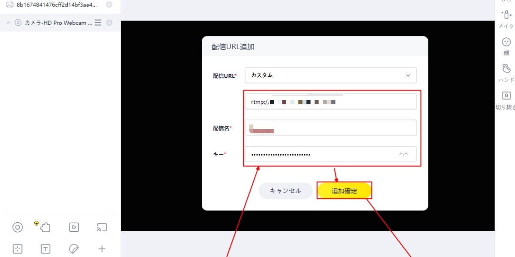Cancel the dialog with キャンセル

point(285,191)
